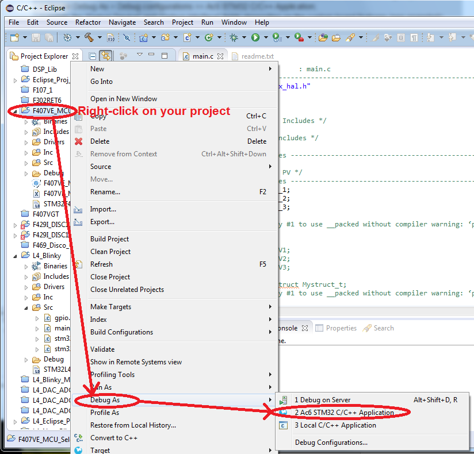Expand the Eclipse_Proj project tree node
Image resolution: width=474 pixels, height=454 pixels.
tap(16, 80)
